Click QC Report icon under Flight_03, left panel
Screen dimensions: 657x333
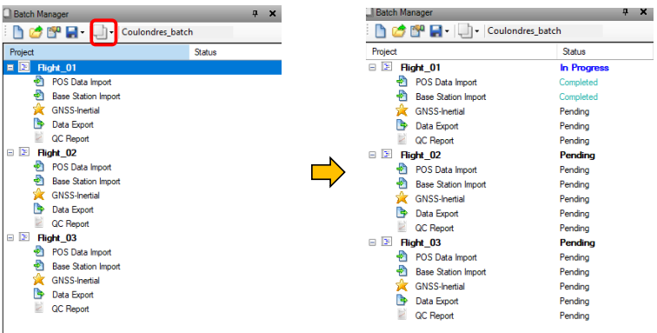coord(39,309)
